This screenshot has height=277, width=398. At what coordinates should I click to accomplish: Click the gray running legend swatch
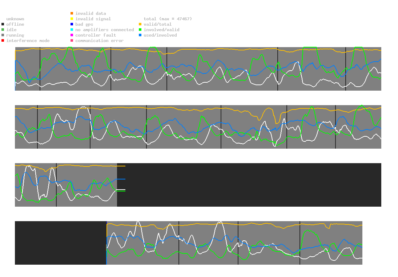3,35
